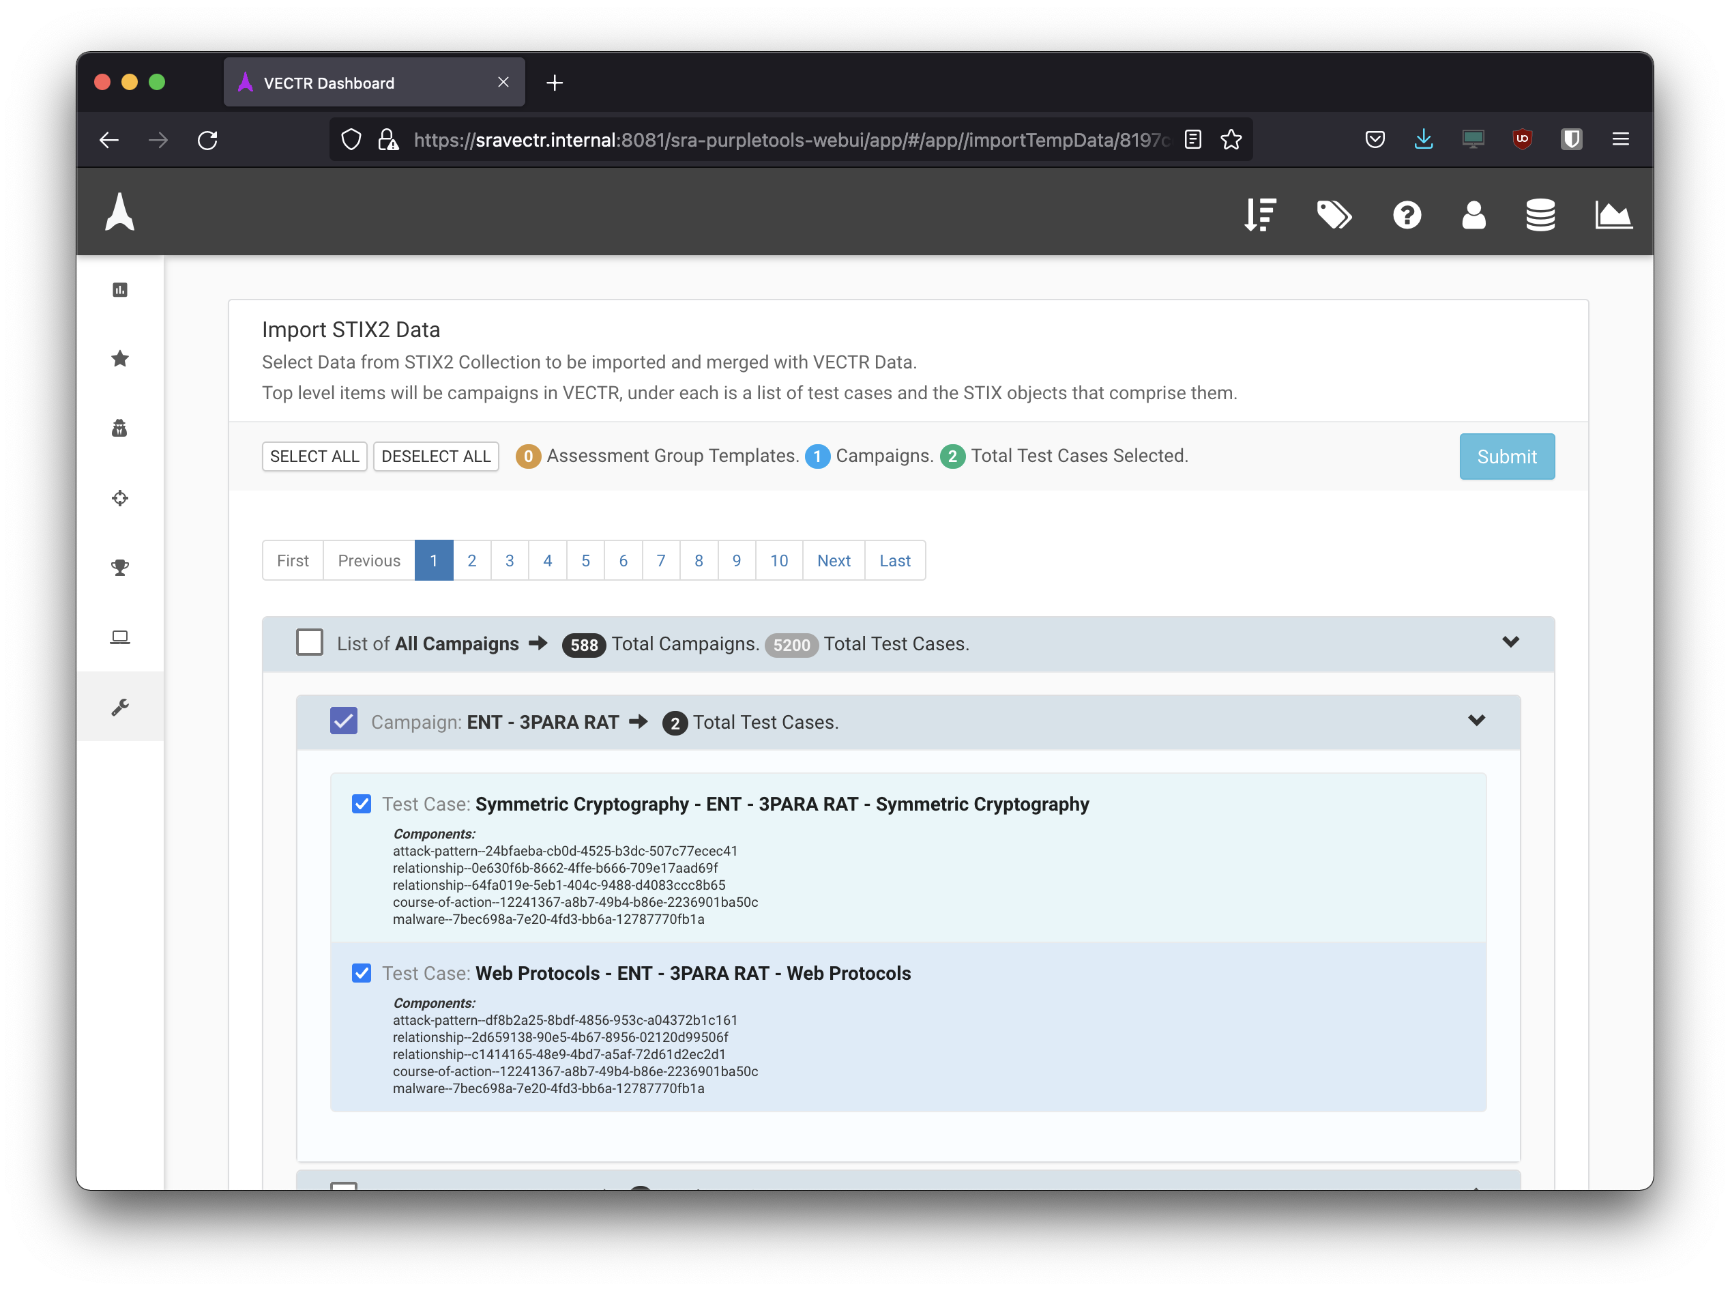Click the DESELECT ALL button

[436, 456]
